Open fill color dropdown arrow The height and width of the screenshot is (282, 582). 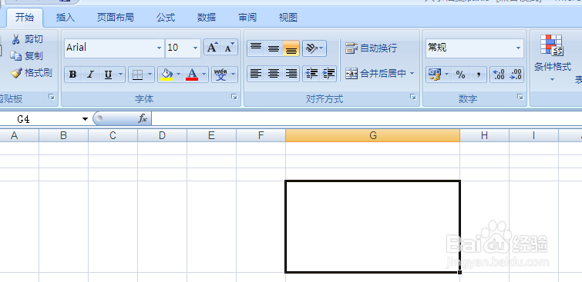tap(179, 75)
